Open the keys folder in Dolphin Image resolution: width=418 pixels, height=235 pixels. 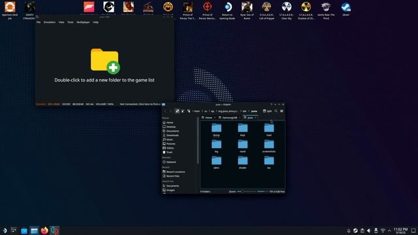point(242,130)
